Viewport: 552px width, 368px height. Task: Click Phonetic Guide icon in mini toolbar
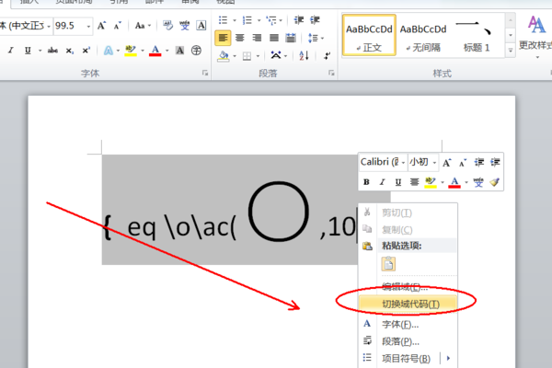point(478,182)
